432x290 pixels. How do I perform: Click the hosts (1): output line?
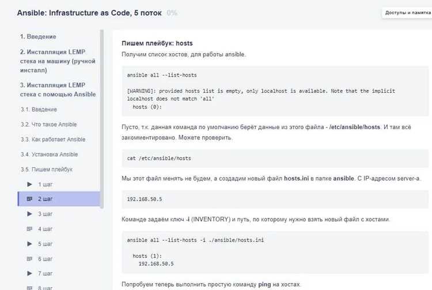click(x=147, y=256)
